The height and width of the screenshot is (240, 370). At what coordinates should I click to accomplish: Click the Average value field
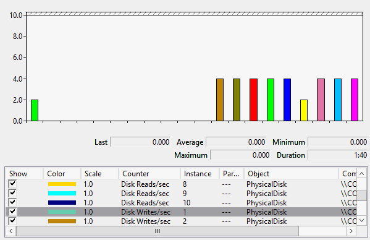pyautogui.click(x=236, y=142)
